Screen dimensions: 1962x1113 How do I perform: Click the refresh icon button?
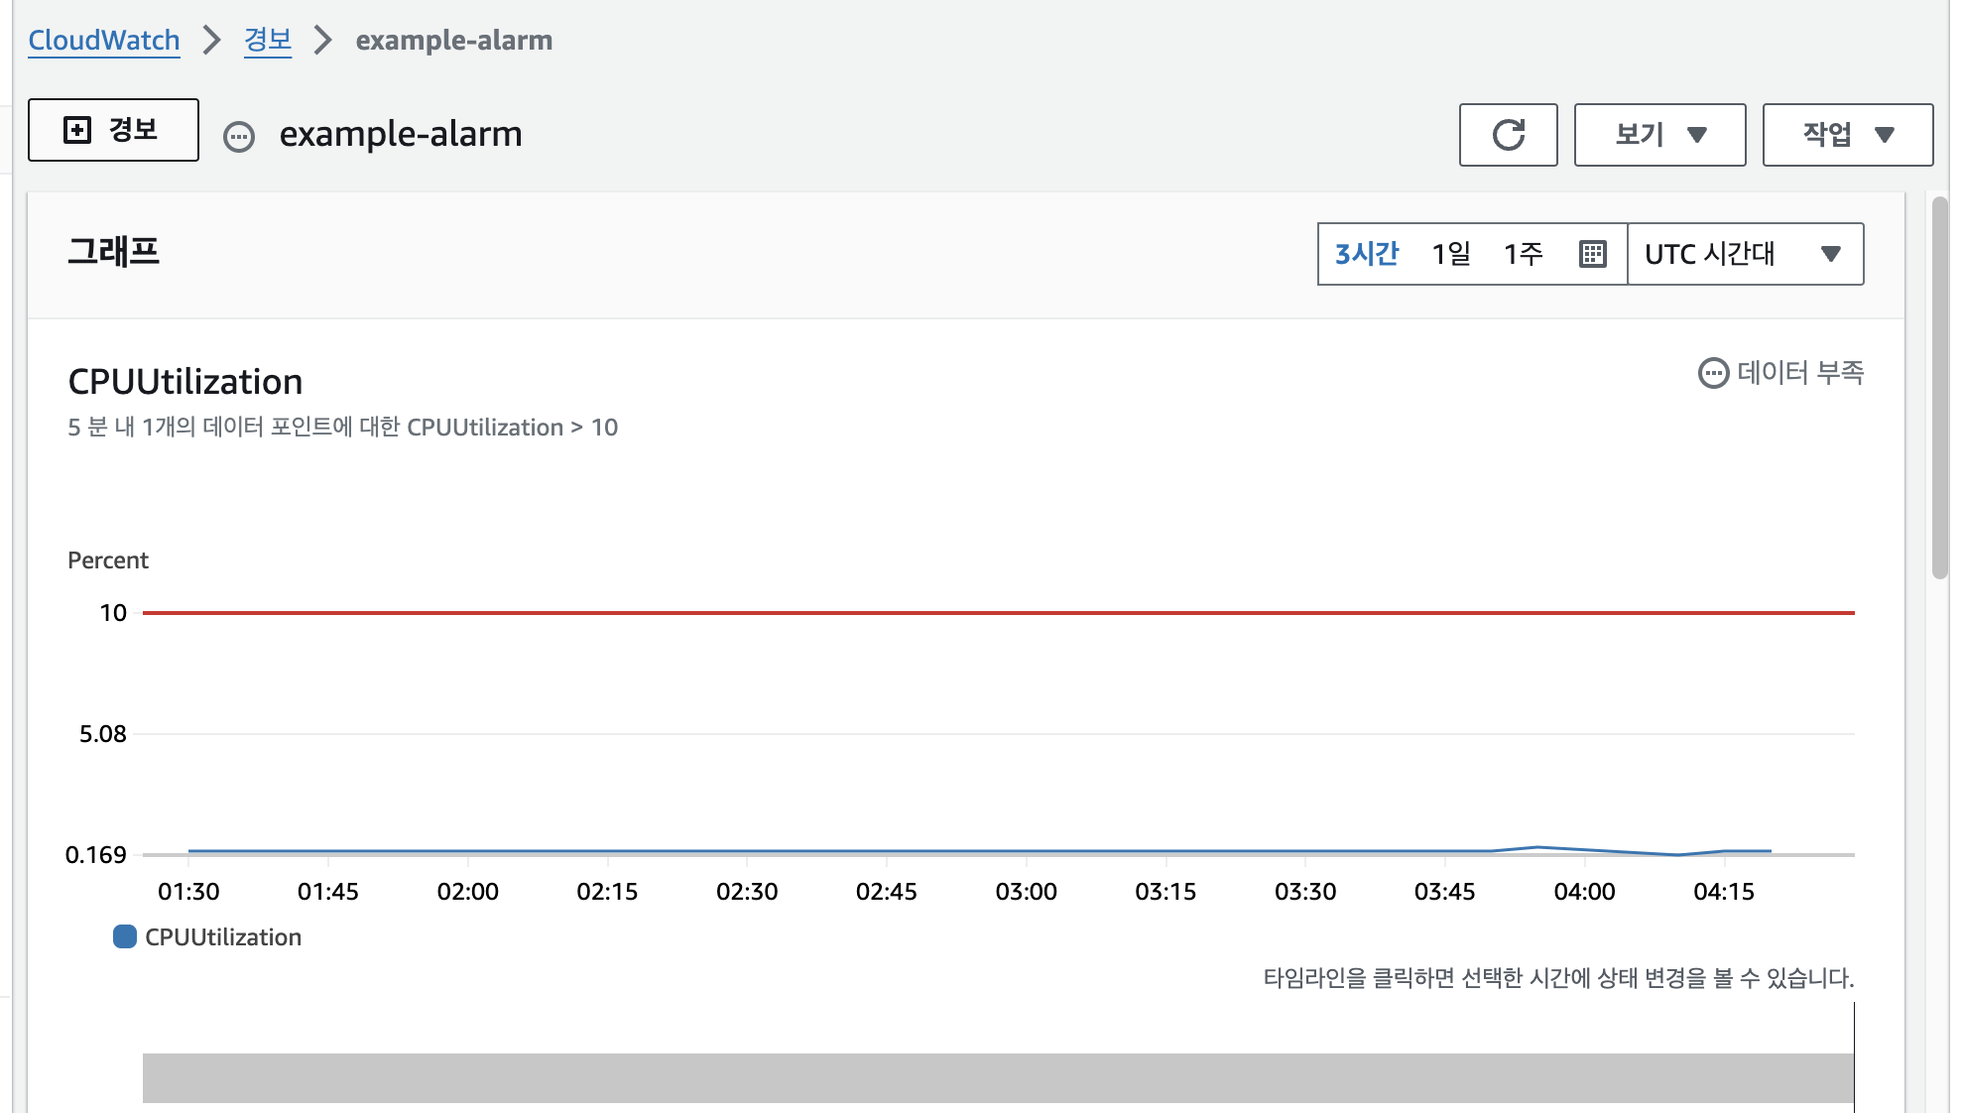(1508, 135)
